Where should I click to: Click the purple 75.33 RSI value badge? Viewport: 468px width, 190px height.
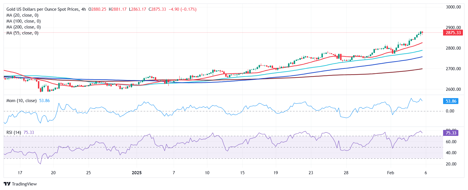pyautogui.click(x=451, y=133)
